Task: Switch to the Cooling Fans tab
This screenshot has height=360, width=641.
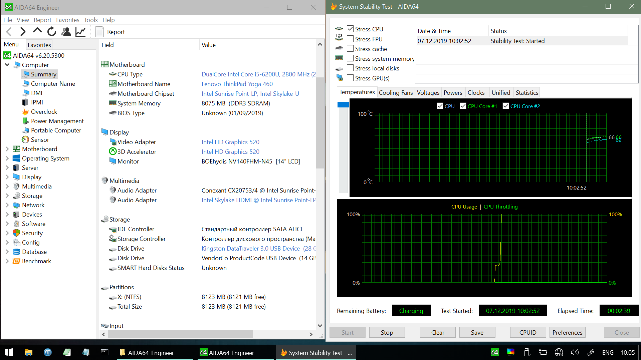Action: [396, 93]
